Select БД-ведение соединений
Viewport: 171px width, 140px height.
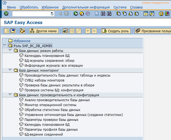tap(44, 135)
